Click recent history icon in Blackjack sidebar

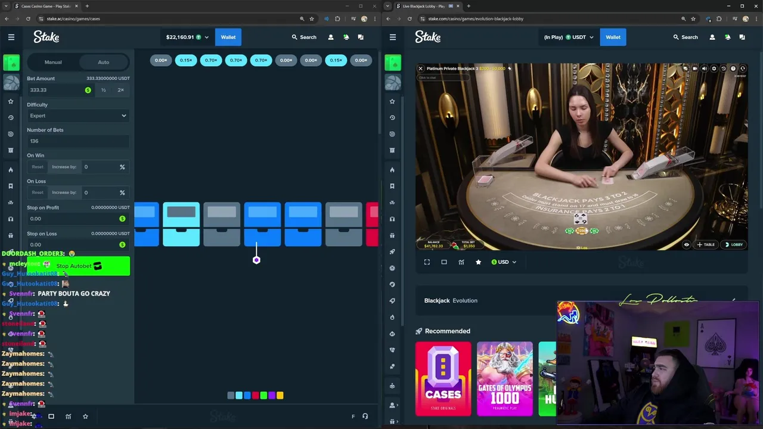click(392, 117)
